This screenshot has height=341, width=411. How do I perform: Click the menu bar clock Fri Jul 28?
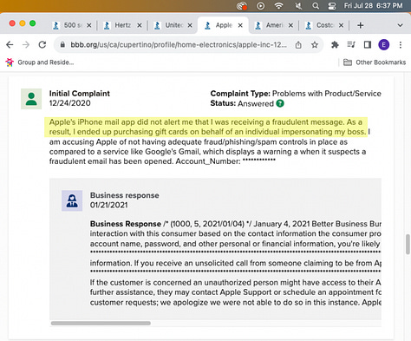pos(373,6)
